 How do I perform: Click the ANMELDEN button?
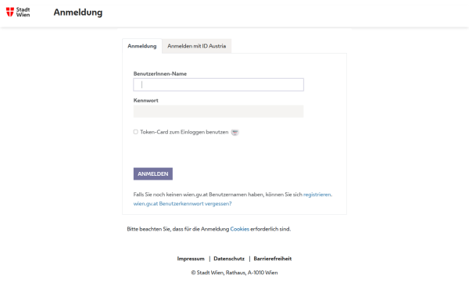[x=153, y=173]
